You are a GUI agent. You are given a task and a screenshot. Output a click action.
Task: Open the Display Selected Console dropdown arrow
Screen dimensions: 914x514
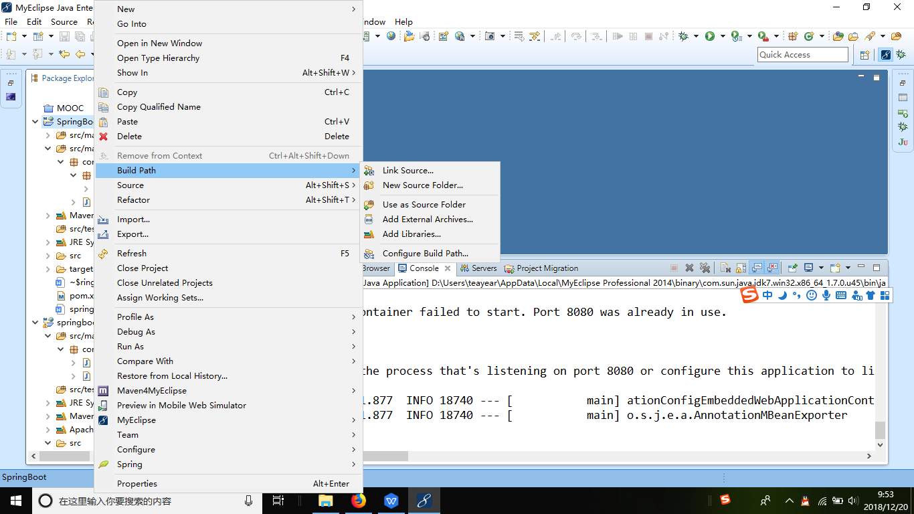[821, 268]
